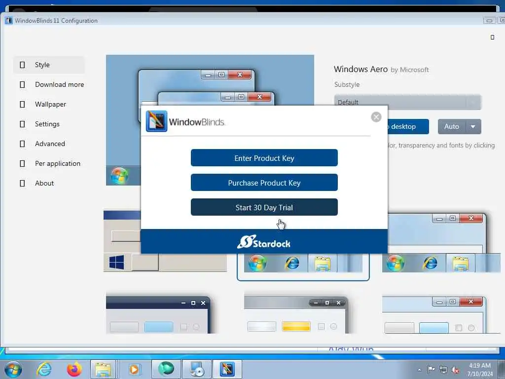The height and width of the screenshot is (379, 505).
Task: Click the icon beside Style
Action: pos(22,65)
